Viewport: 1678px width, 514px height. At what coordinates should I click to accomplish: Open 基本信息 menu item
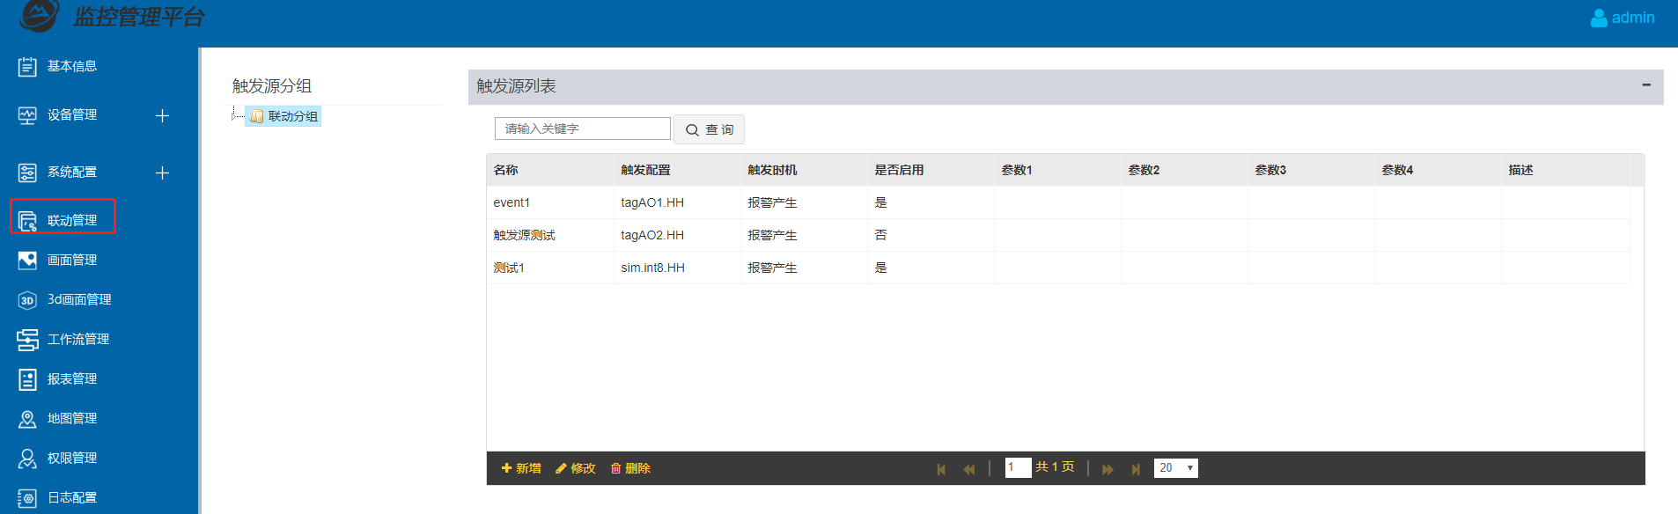72,67
